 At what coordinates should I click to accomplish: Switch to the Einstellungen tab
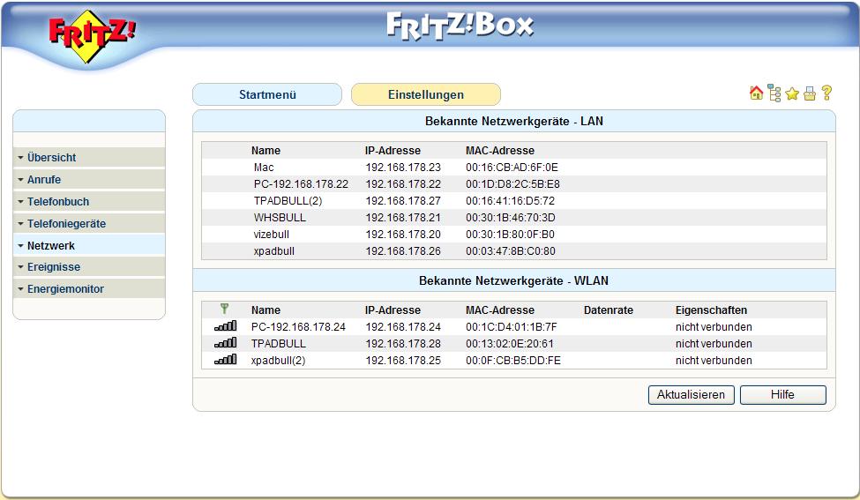click(x=426, y=94)
